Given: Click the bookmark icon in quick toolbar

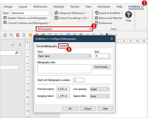Looking at the screenshot, I should coord(24,35).
